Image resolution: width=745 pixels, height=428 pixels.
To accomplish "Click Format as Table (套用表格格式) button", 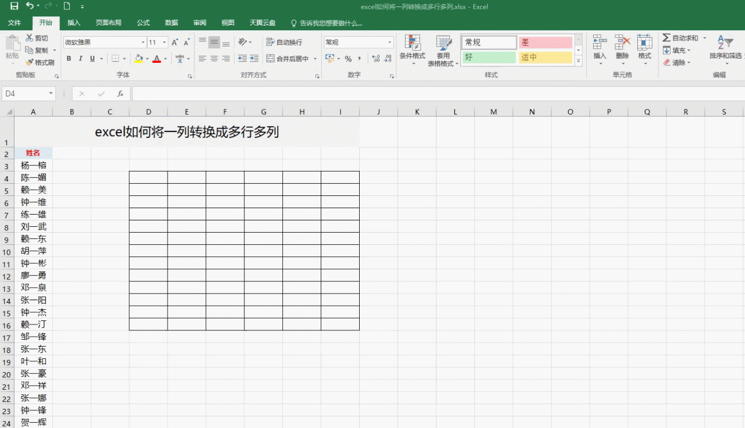I will coord(444,50).
